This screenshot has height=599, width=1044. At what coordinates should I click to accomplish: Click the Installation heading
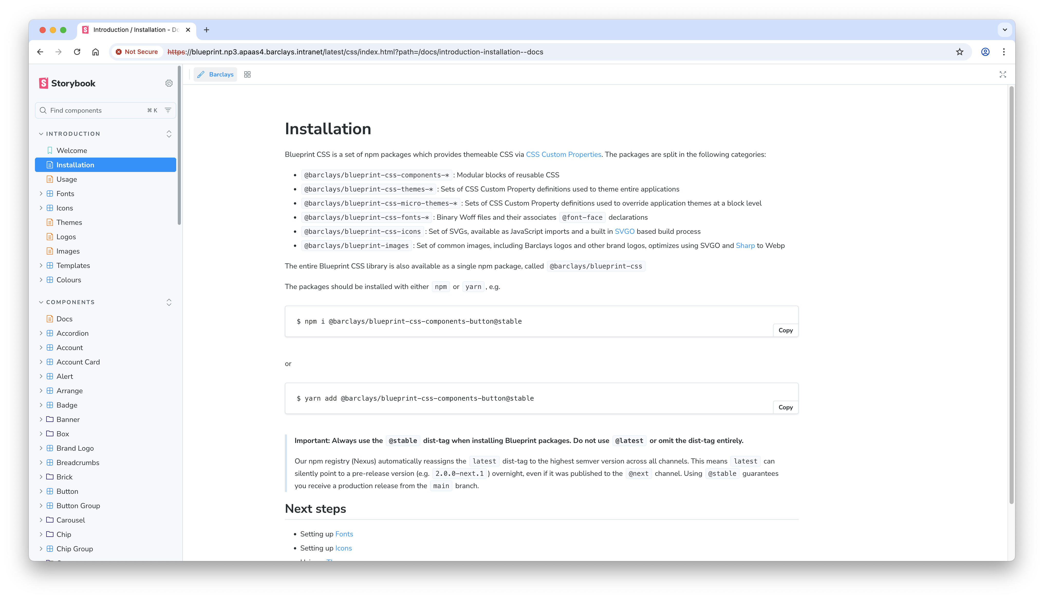[x=328, y=129]
